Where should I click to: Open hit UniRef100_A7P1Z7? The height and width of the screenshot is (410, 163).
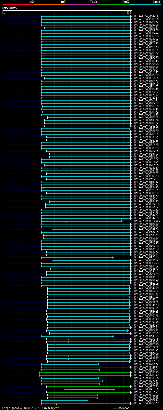click(x=146, y=22)
